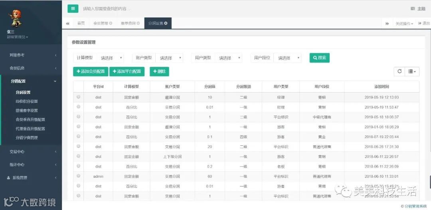This screenshot has height=210, width=431.
Task: Open 会员垂直升级配置 in the sidebar
Action: point(30,120)
